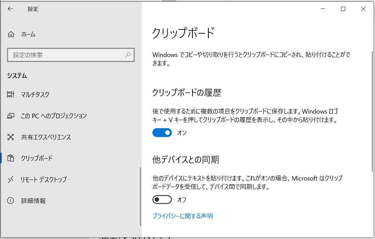Click the back arrow icon
Screen dimensions: 375x239
pyautogui.click(x=10, y=9)
